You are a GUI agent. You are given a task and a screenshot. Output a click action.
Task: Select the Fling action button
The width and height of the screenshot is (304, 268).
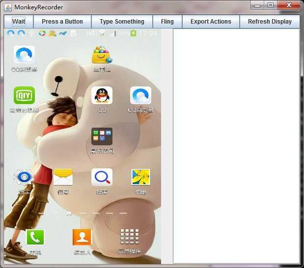click(x=167, y=21)
